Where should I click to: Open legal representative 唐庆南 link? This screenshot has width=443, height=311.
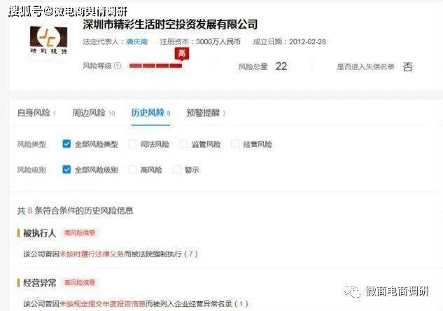136,41
